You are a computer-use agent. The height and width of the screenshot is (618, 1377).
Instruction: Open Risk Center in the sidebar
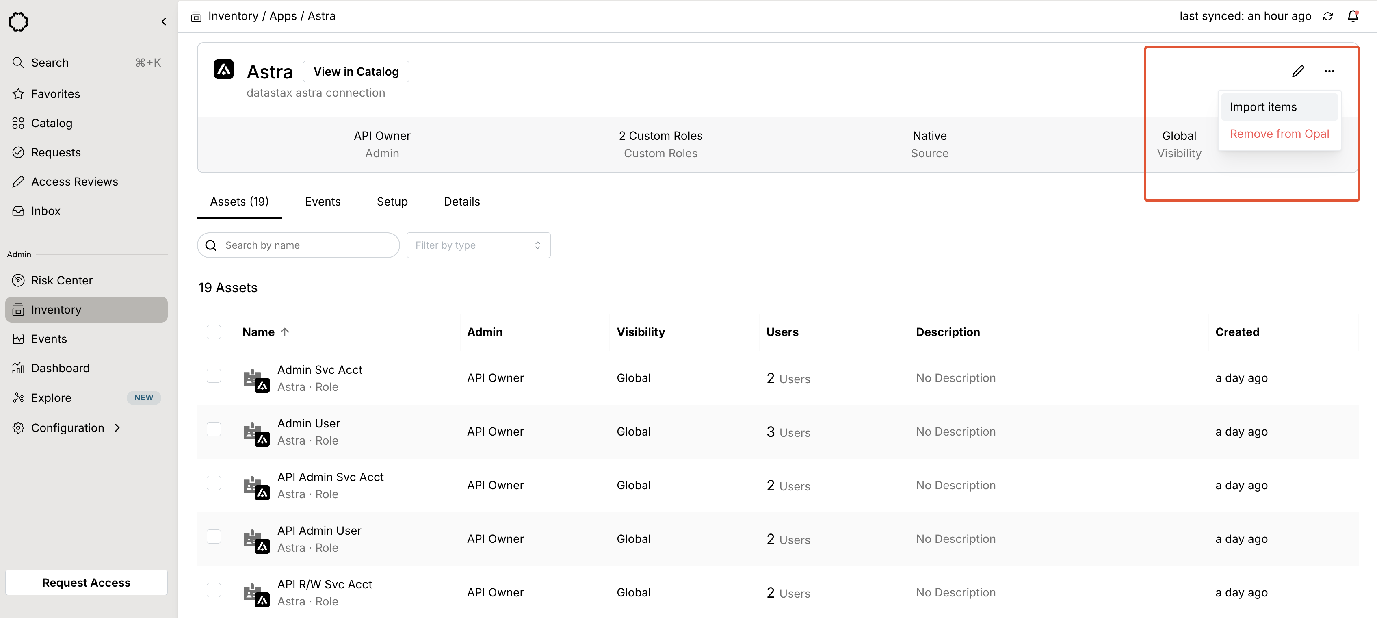pyautogui.click(x=61, y=280)
